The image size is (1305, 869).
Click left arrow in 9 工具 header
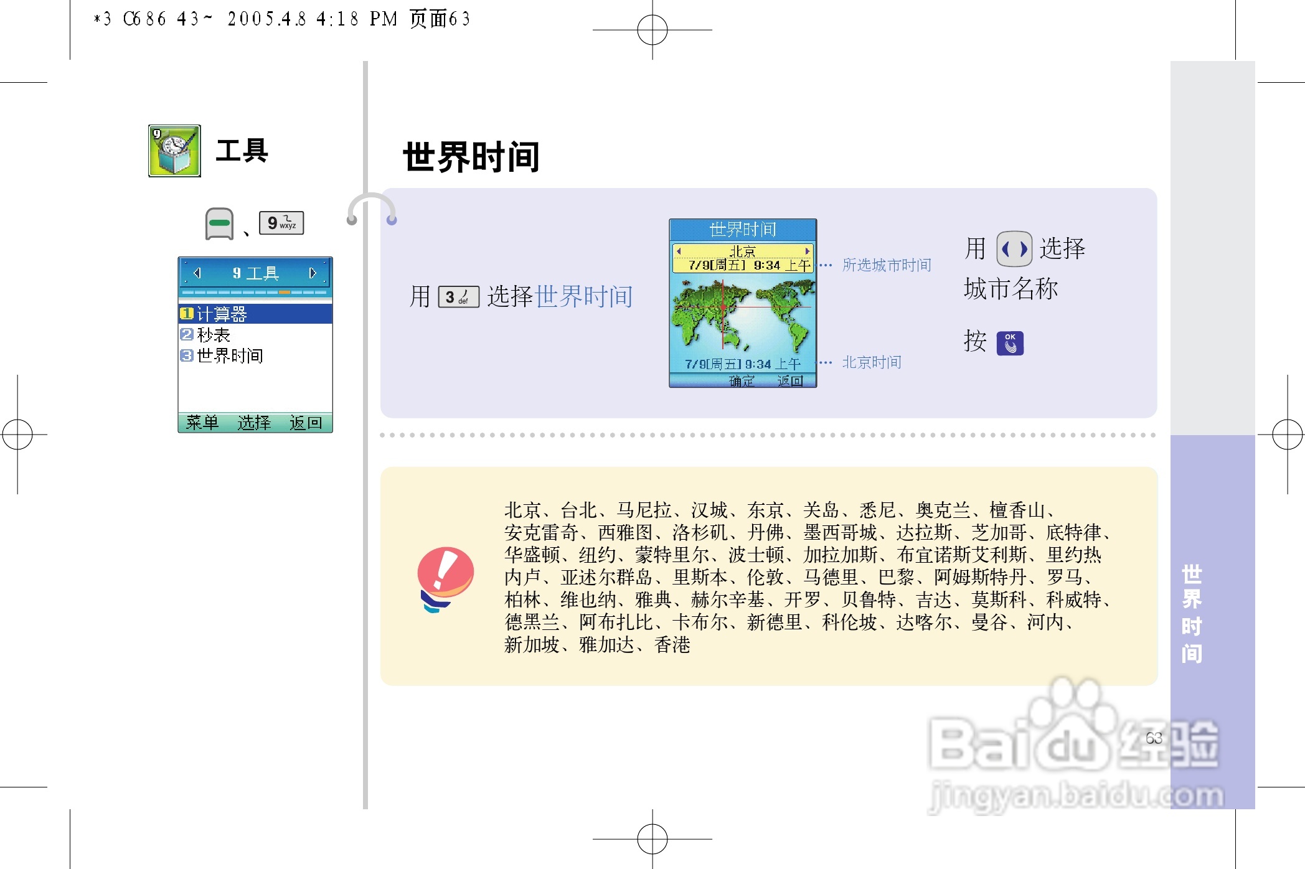point(197,273)
